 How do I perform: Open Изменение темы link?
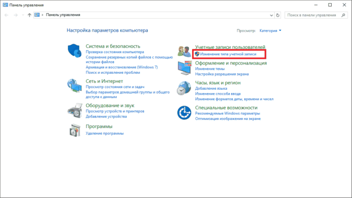click(210, 69)
